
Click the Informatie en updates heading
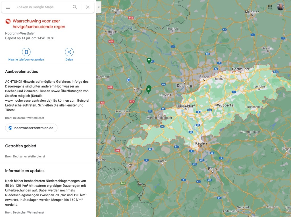pos(25,171)
